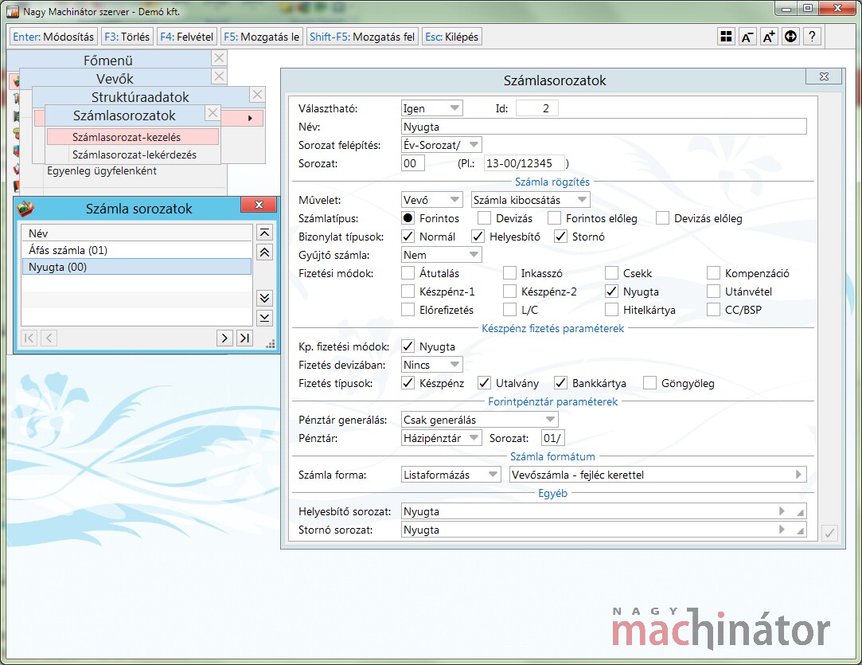862x665 pixels.
Task: Increase font size with the A+ icon
Action: click(x=769, y=37)
